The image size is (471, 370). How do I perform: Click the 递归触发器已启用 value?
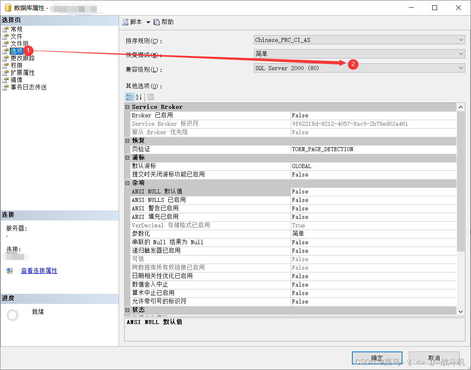coord(373,251)
